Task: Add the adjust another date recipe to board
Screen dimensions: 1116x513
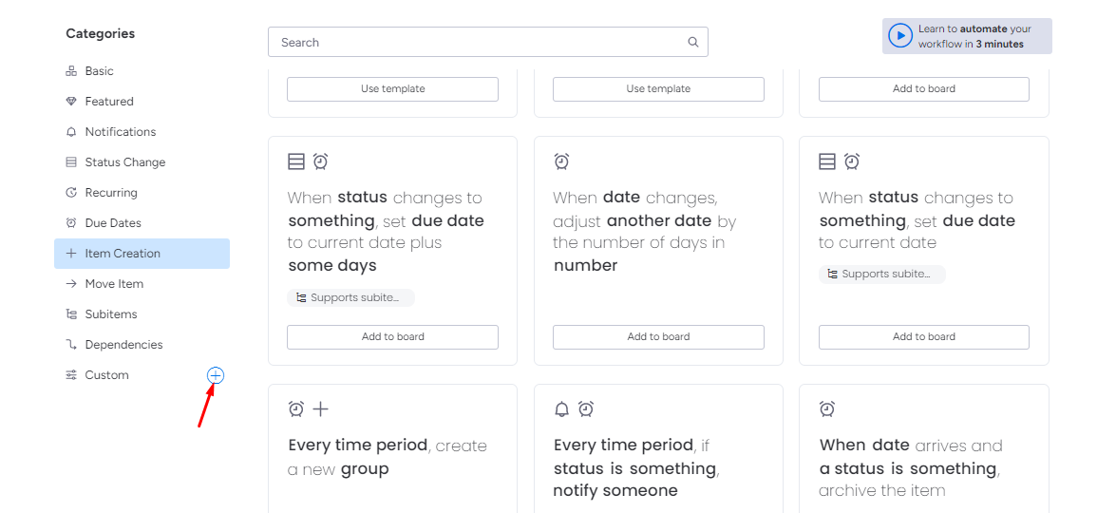Action: coord(658,336)
